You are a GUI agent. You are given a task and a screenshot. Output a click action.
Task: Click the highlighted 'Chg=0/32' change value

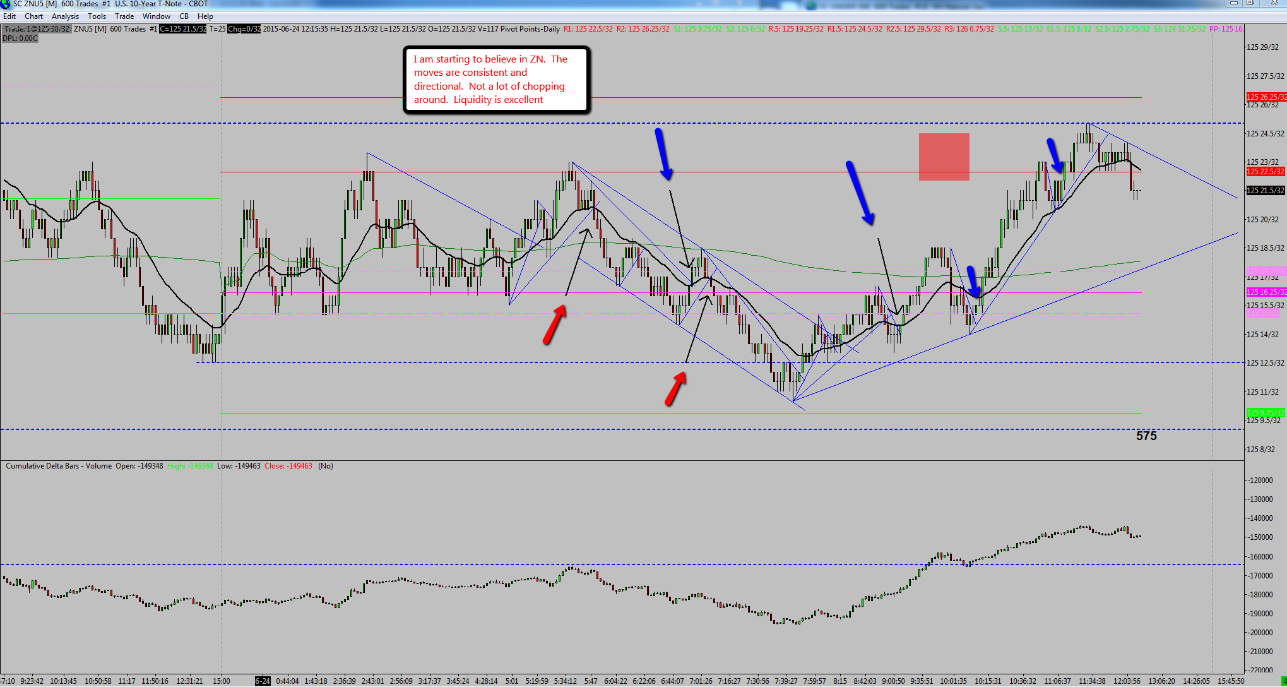(x=244, y=29)
